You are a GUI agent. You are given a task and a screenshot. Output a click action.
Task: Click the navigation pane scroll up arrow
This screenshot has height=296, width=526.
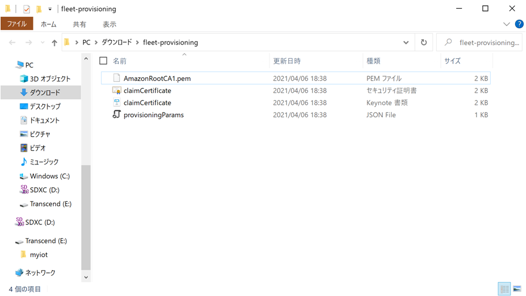click(86, 59)
